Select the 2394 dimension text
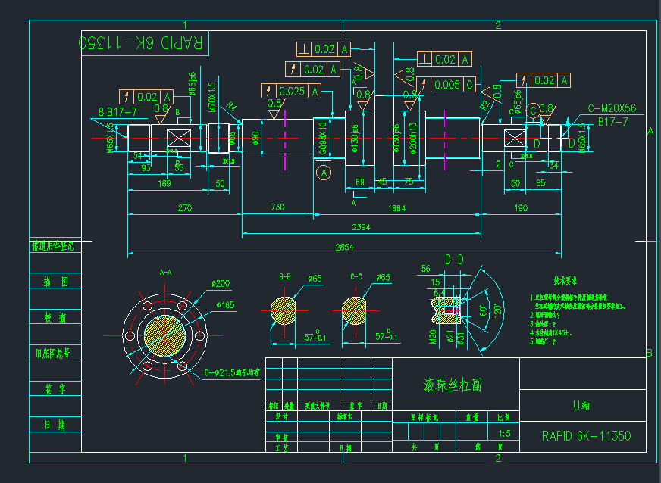Image resolution: width=661 pixels, height=483 pixels. click(x=360, y=227)
